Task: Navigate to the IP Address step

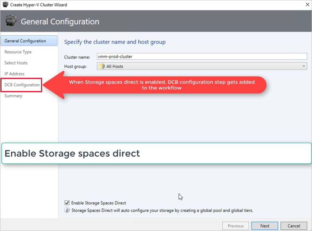Action: (x=14, y=73)
